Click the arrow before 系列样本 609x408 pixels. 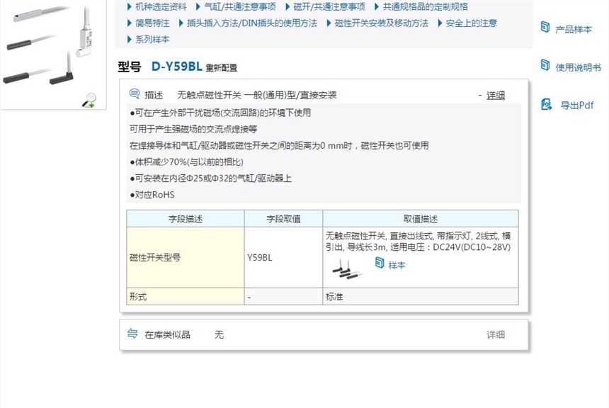pyautogui.click(x=130, y=39)
